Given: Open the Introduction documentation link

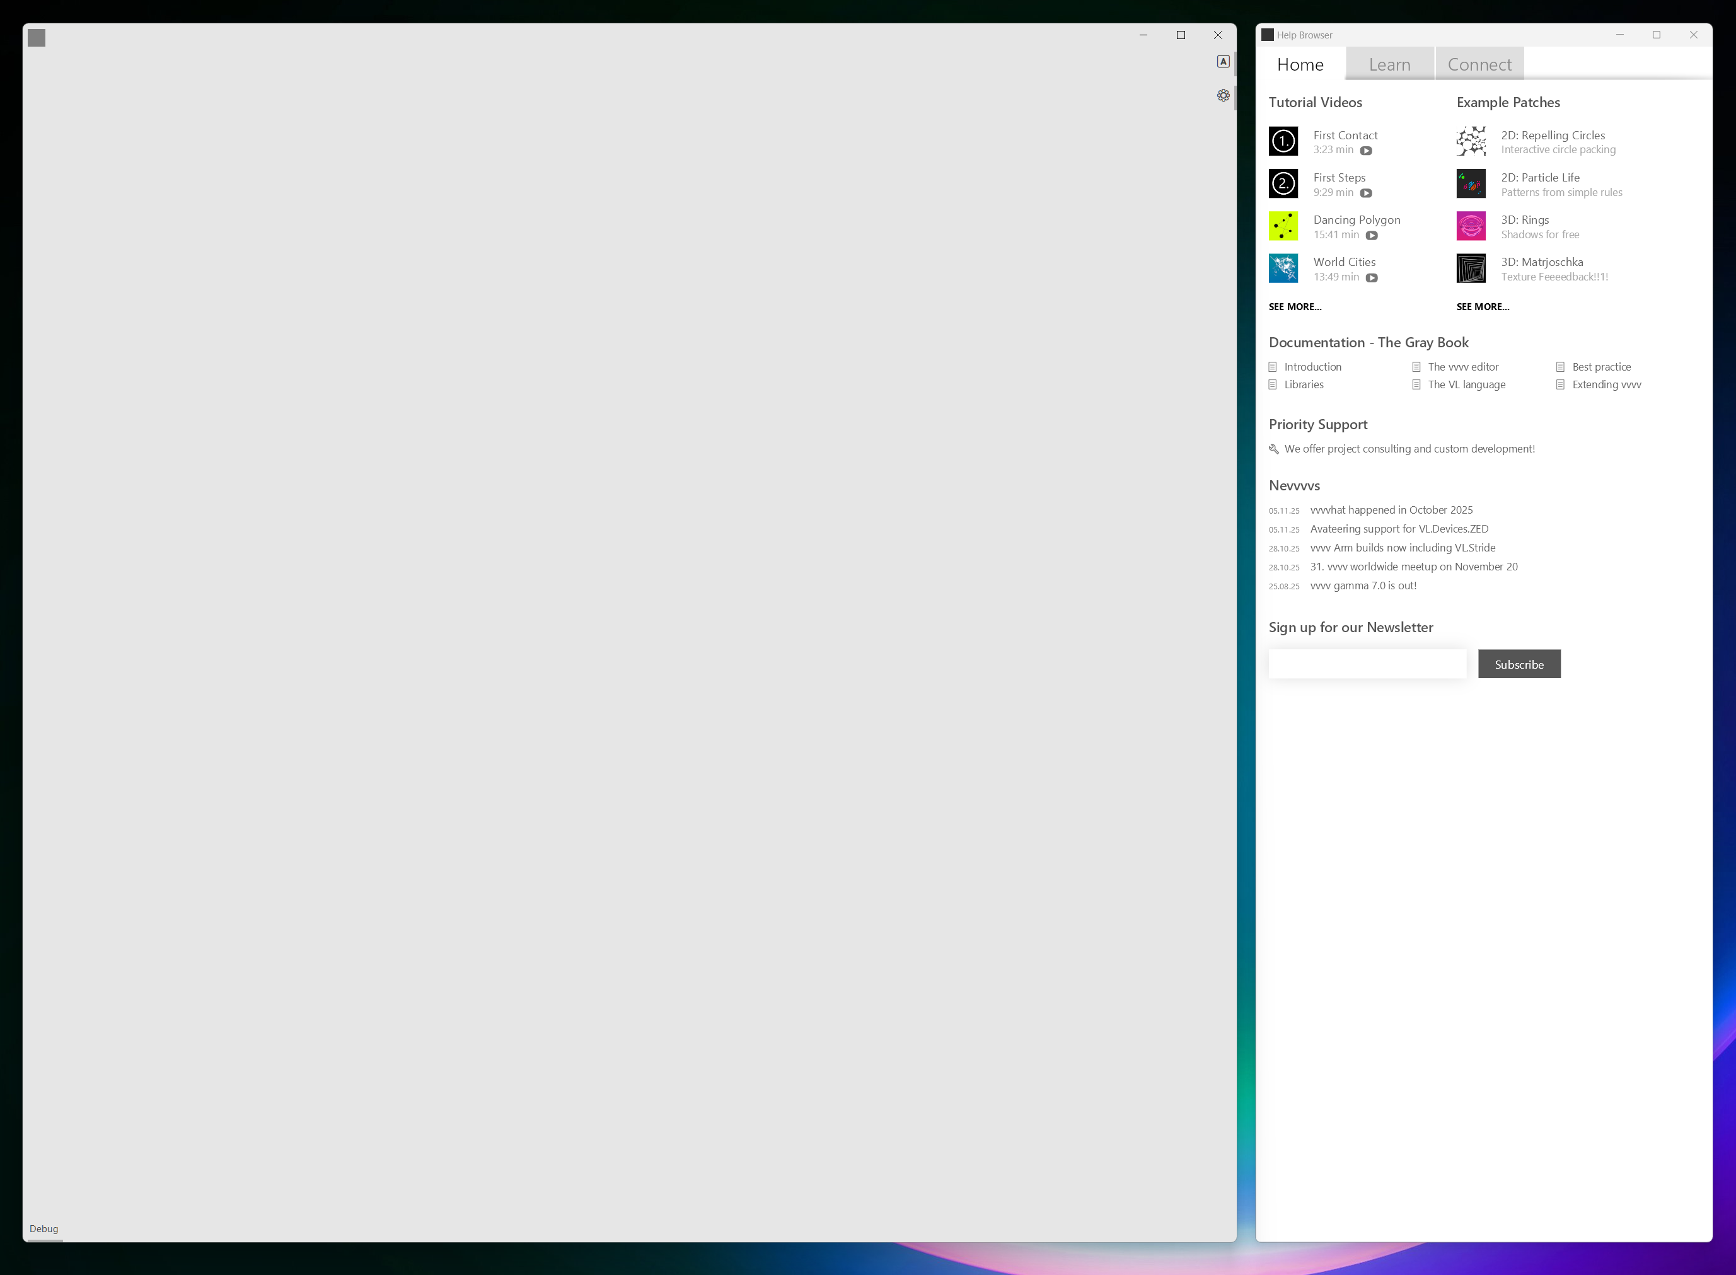Looking at the screenshot, I should (x=1312, y=367).
